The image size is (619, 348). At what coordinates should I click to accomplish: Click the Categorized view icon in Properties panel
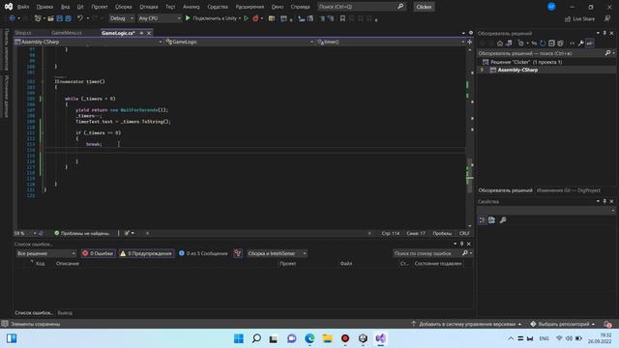click(482, 220)
